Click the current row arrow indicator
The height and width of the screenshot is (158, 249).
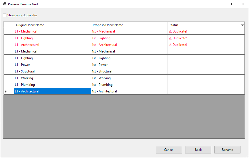pos(6,91)
